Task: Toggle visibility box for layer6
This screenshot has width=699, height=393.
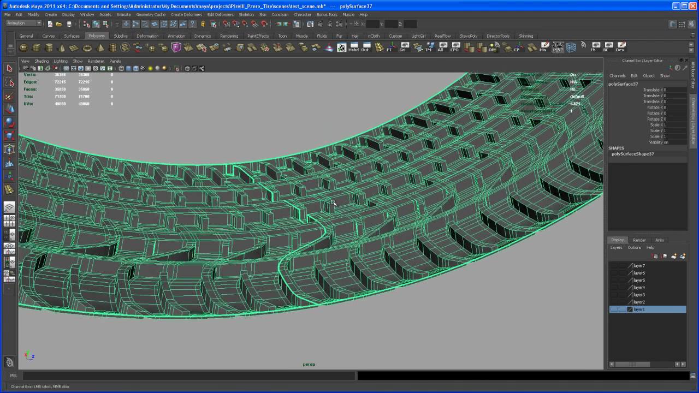Action: (614, 273)
